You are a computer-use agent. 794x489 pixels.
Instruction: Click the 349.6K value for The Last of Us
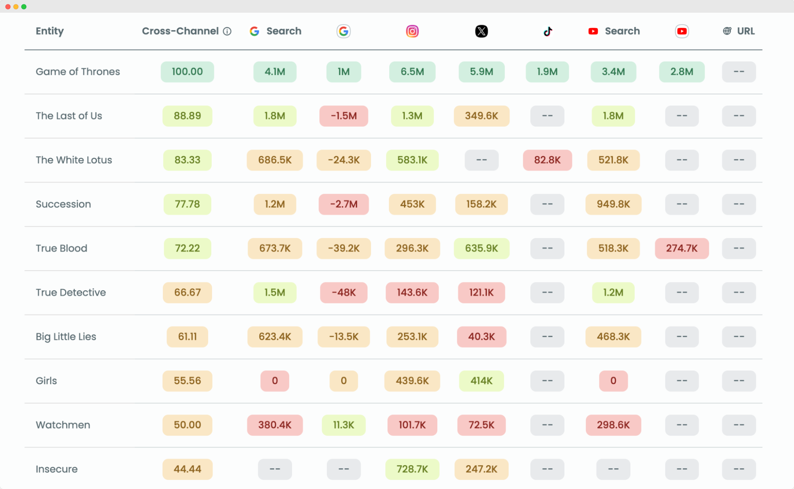point(481,116)
